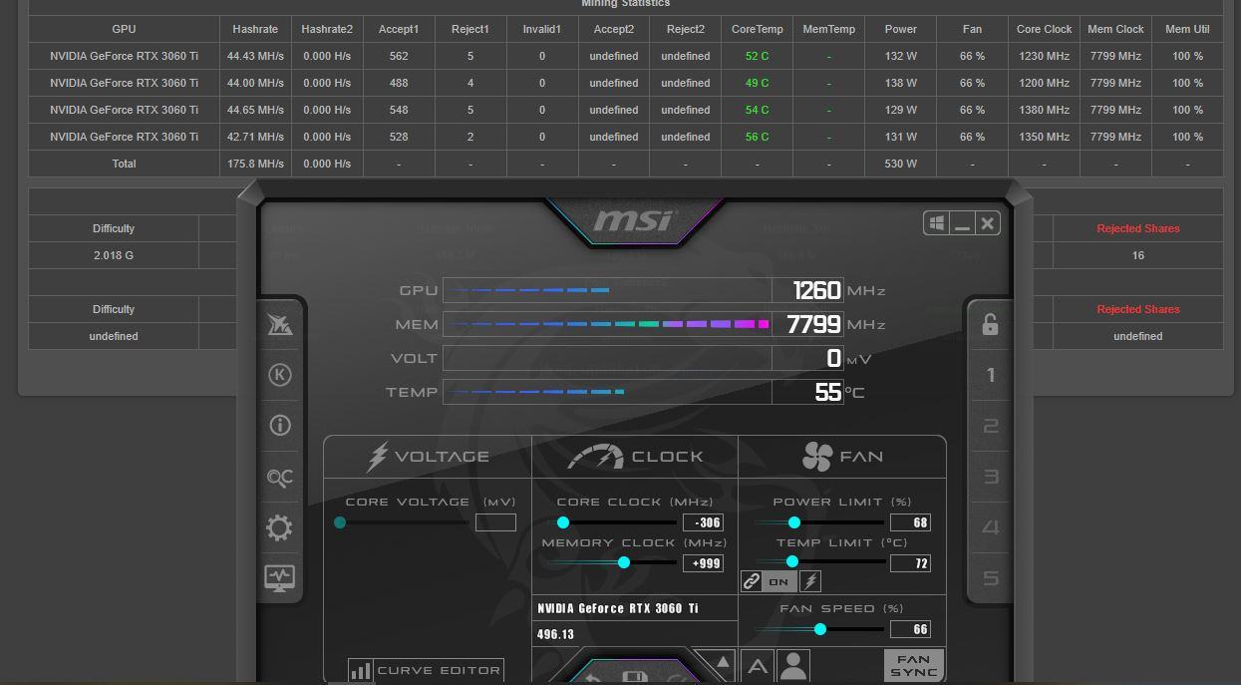Toggle Apply at Windows startup icon
Screen dimensions: 1241x685
click(937, 223)
